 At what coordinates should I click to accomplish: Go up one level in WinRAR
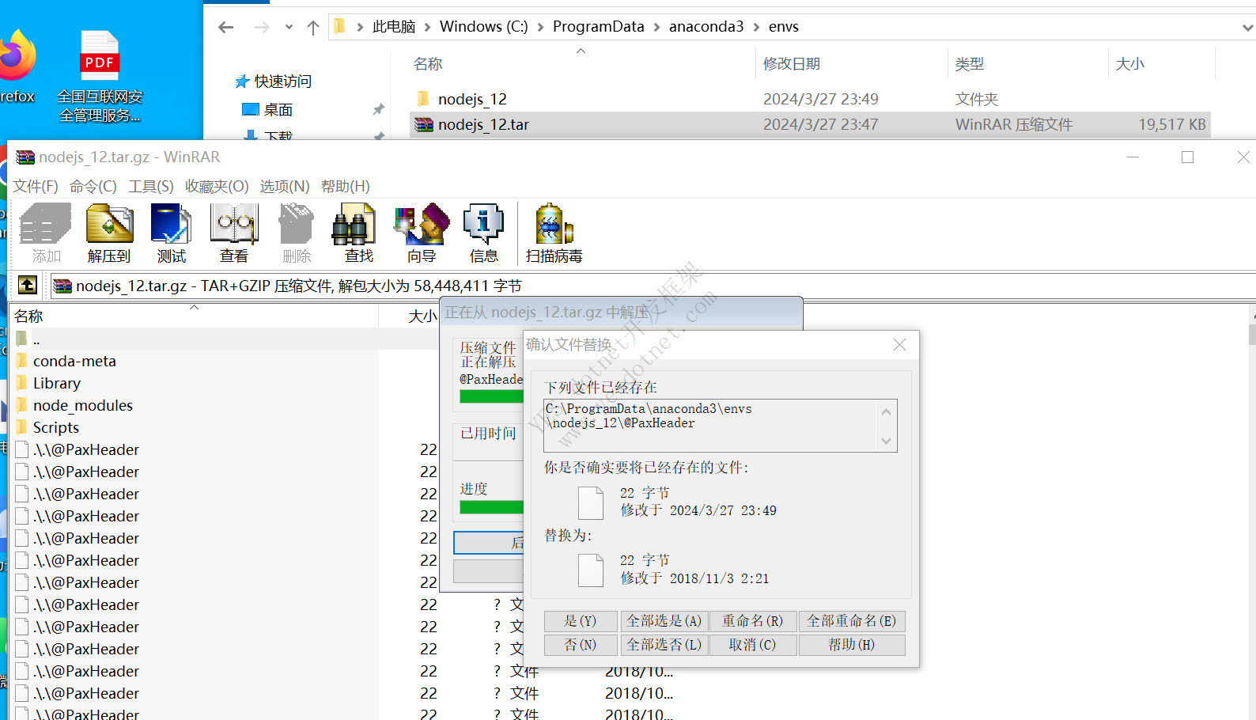pos(28,285)
